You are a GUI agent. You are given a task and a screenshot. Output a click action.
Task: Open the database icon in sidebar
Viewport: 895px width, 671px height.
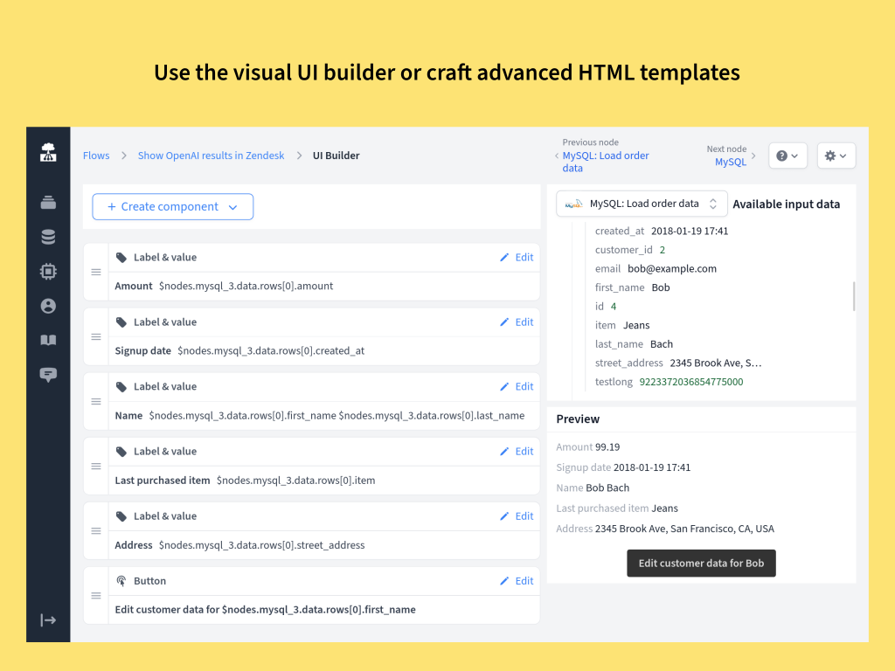(x=48, y=237)
